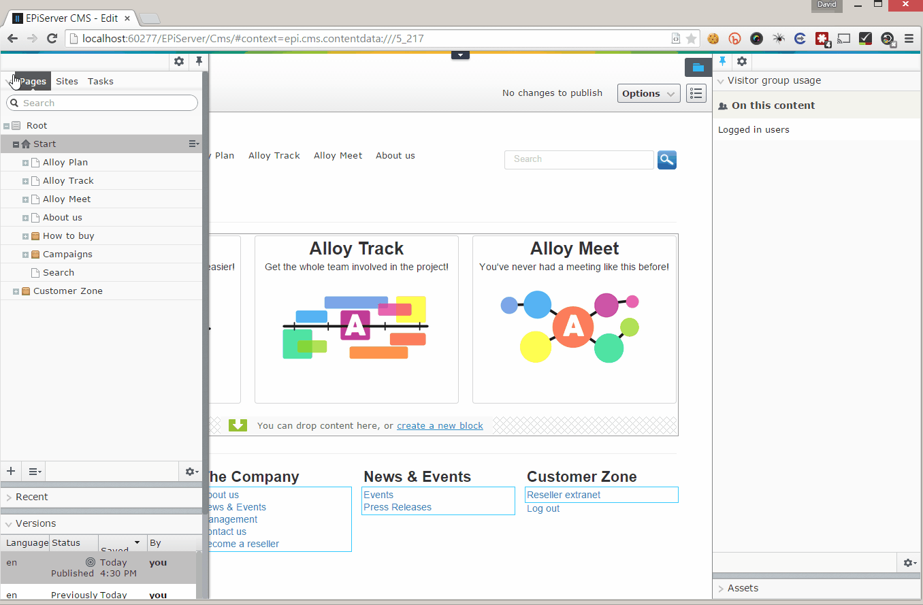Open the Chrome hamburger menu
The height and width of the screenshot is (605, 923).
click(x=909, y=39)
